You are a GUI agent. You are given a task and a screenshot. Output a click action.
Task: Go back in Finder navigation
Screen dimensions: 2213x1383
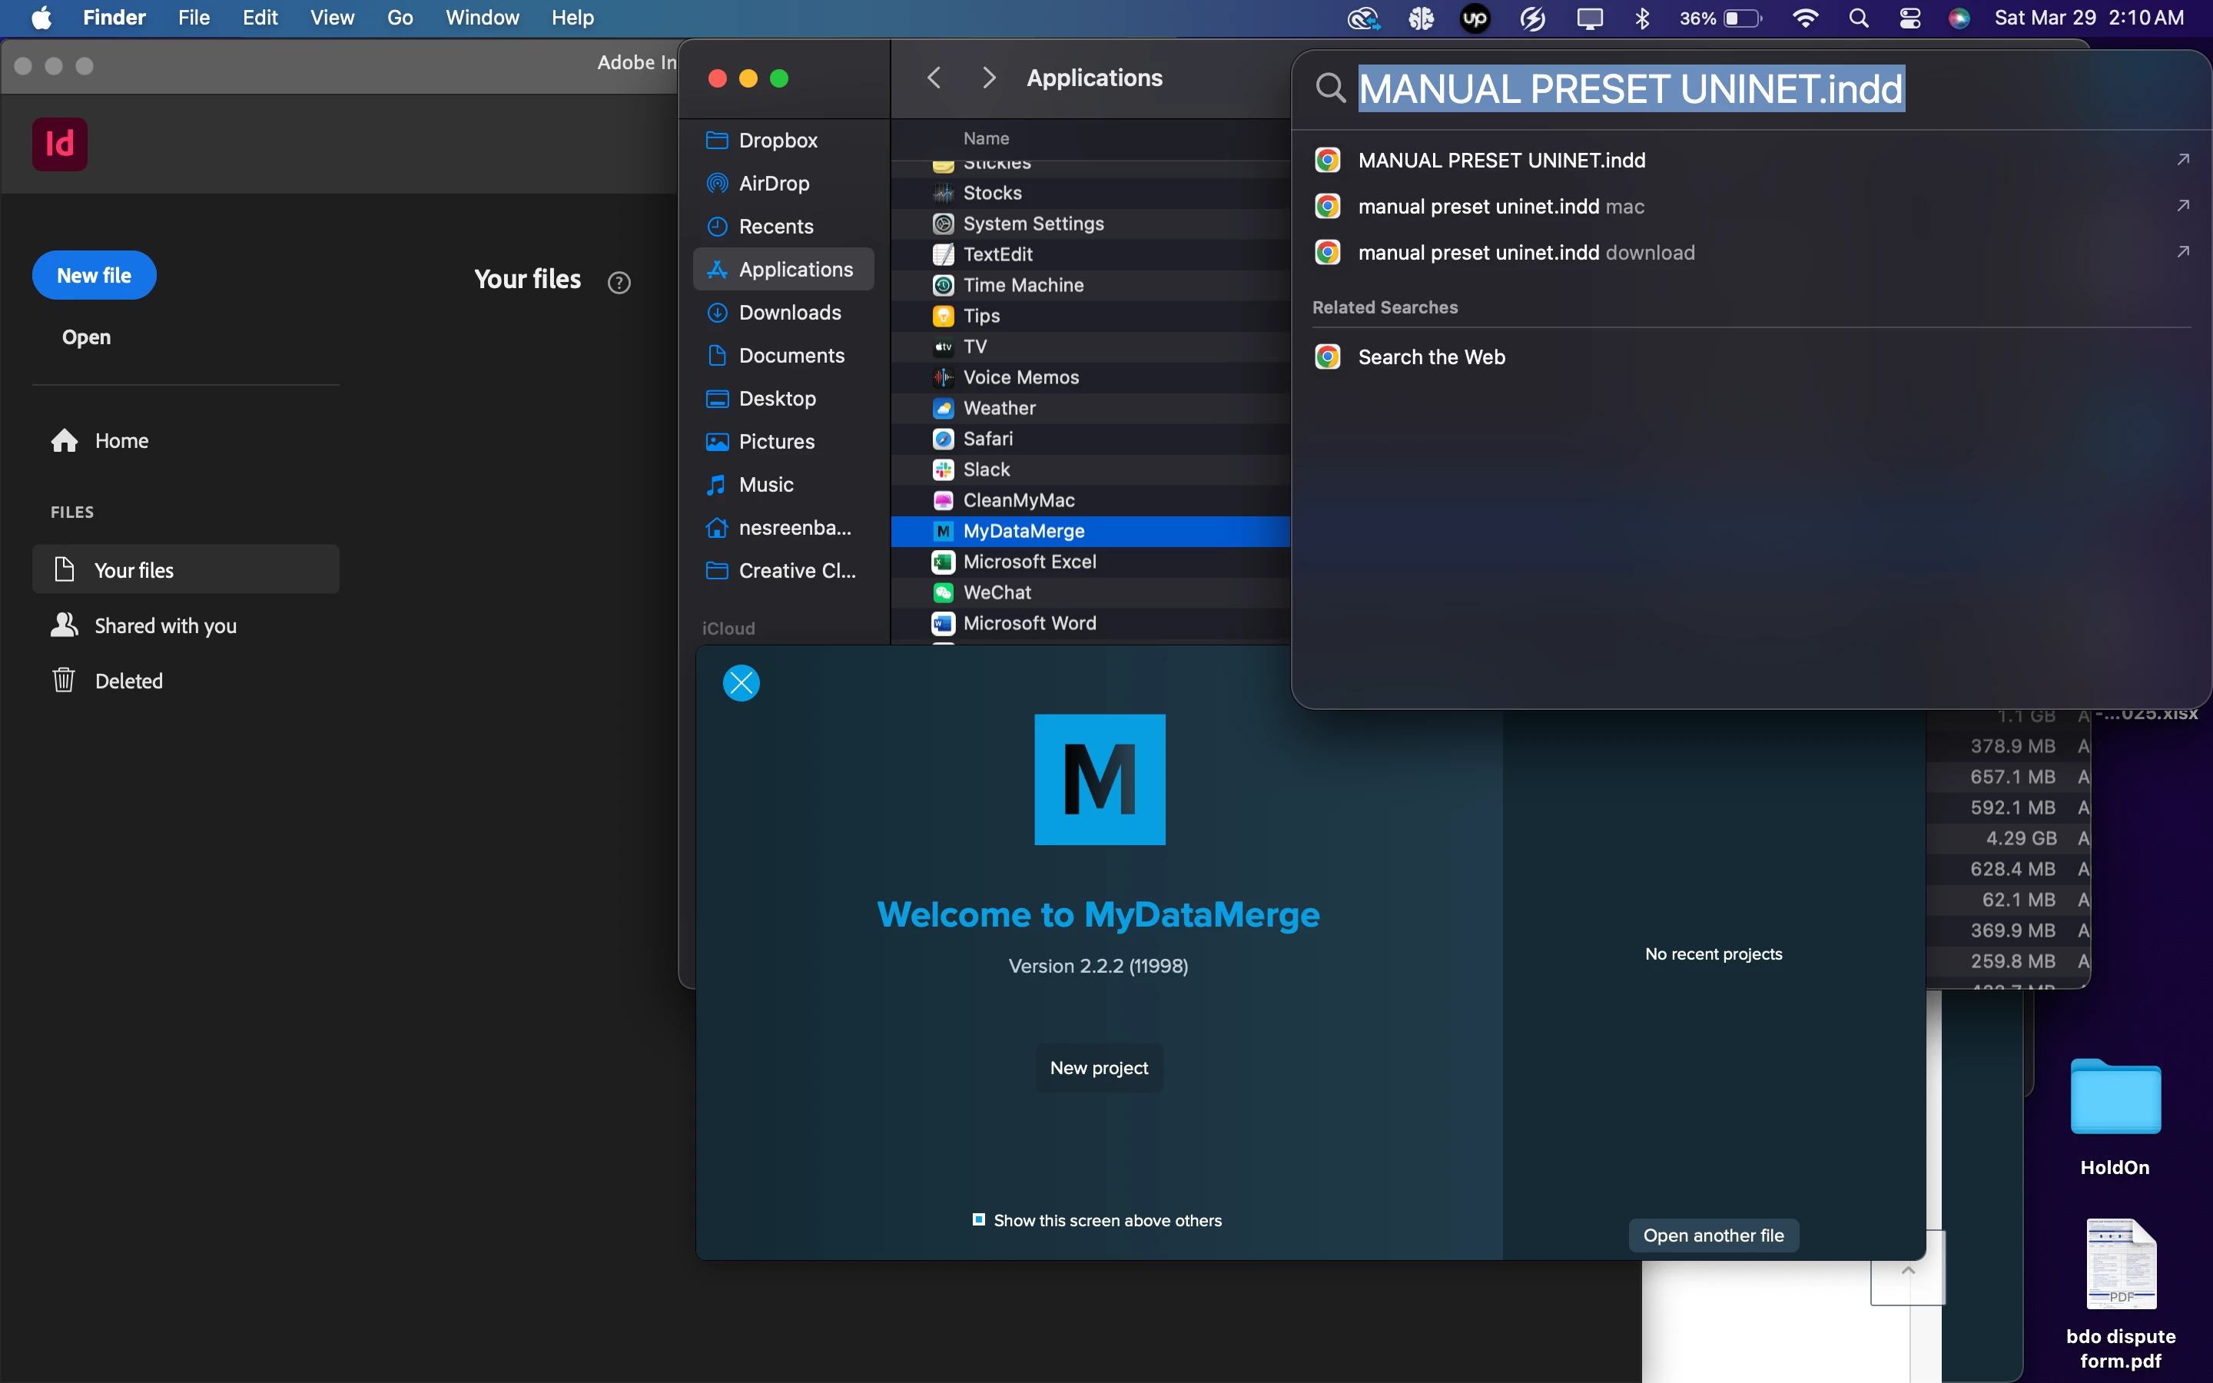pyautogui.click(x=934, y=78)
